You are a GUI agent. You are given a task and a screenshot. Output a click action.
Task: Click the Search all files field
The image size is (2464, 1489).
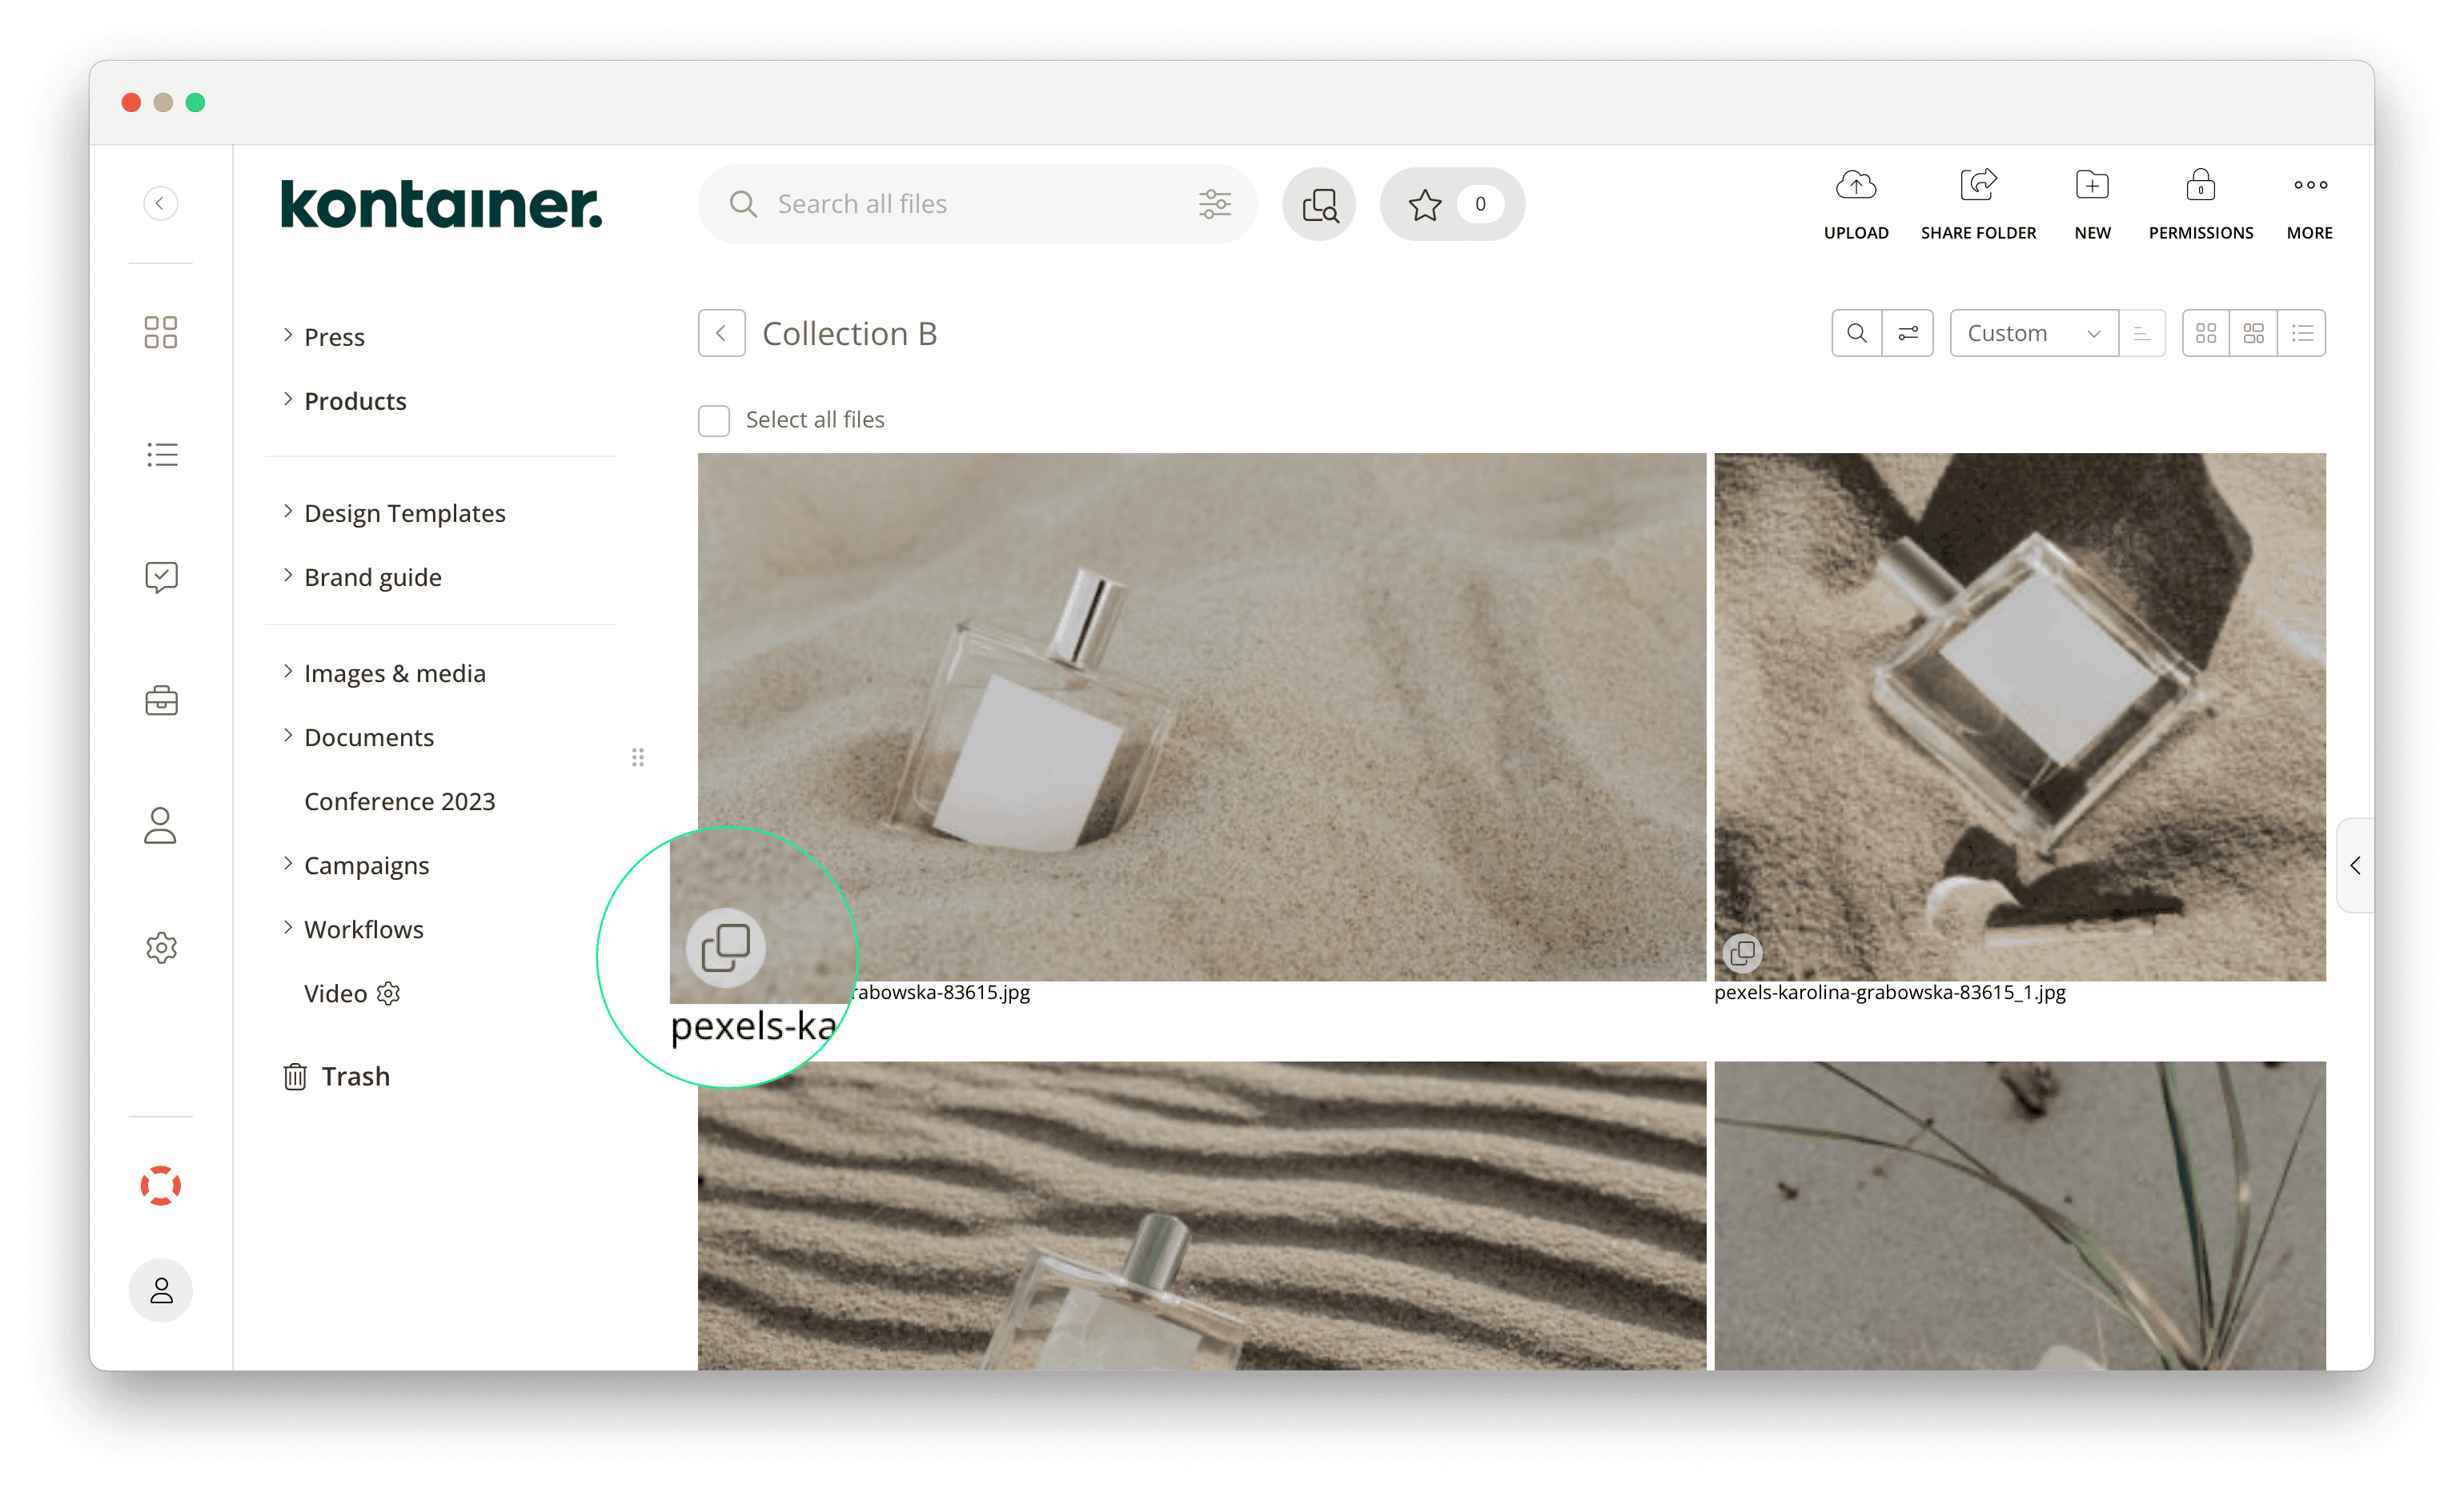pos(960,205)
